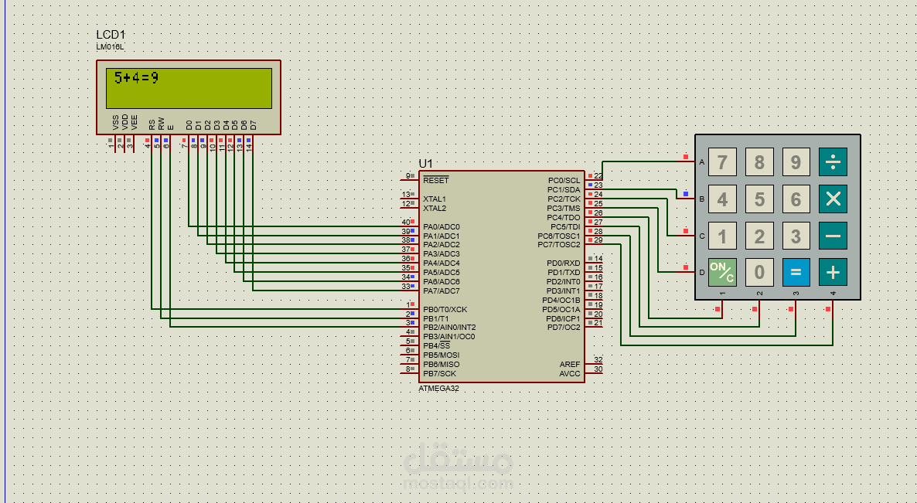Viewport: 917px width, 503px height.
Task: Tap the 0 key on the keypad
Action: (x=759, y=273)
